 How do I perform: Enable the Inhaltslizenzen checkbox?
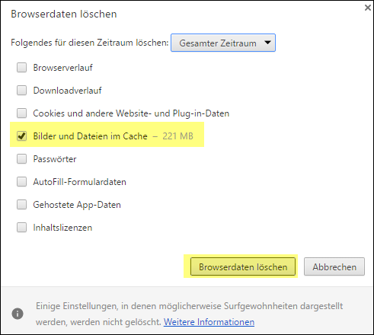tap(21, 228)
